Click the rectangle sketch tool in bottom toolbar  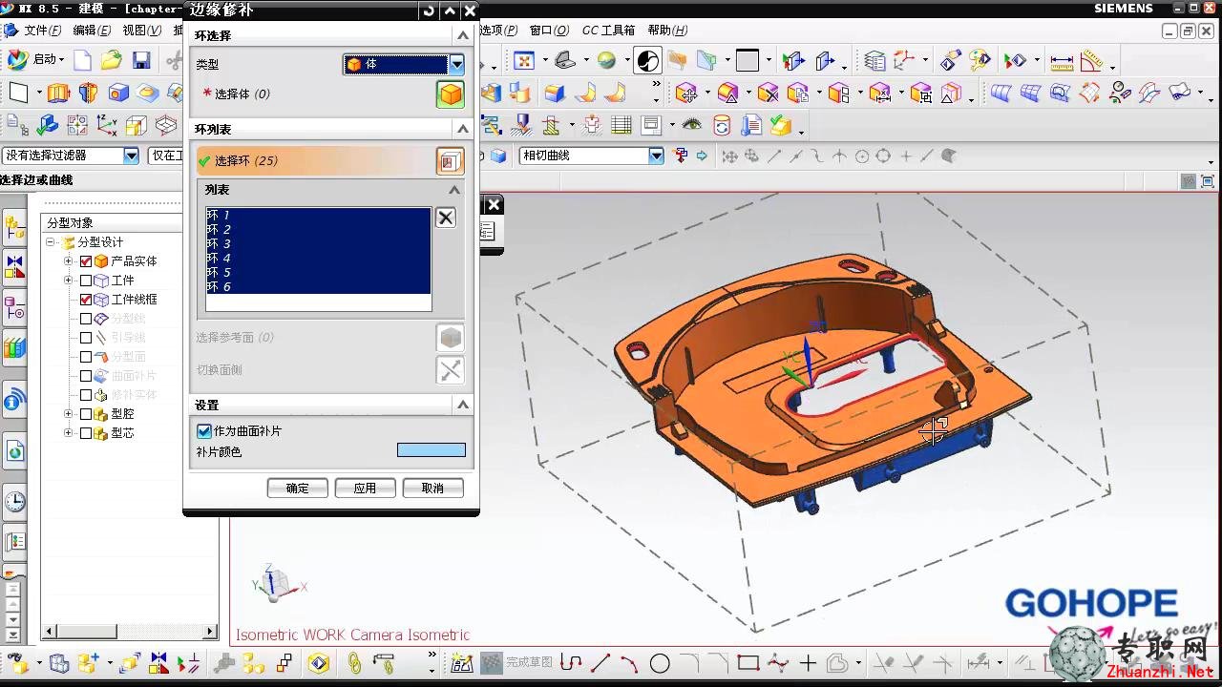(x=748, y=662)
